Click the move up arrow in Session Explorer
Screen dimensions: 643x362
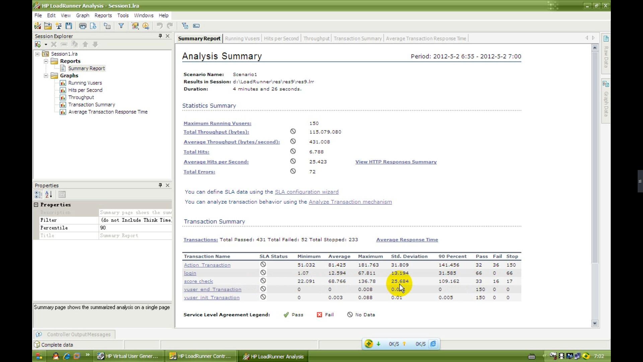click(x=85, y=44)
